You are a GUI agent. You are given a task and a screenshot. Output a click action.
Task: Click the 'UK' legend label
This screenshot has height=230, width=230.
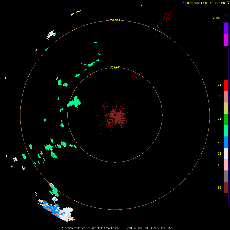coord(219,40)
